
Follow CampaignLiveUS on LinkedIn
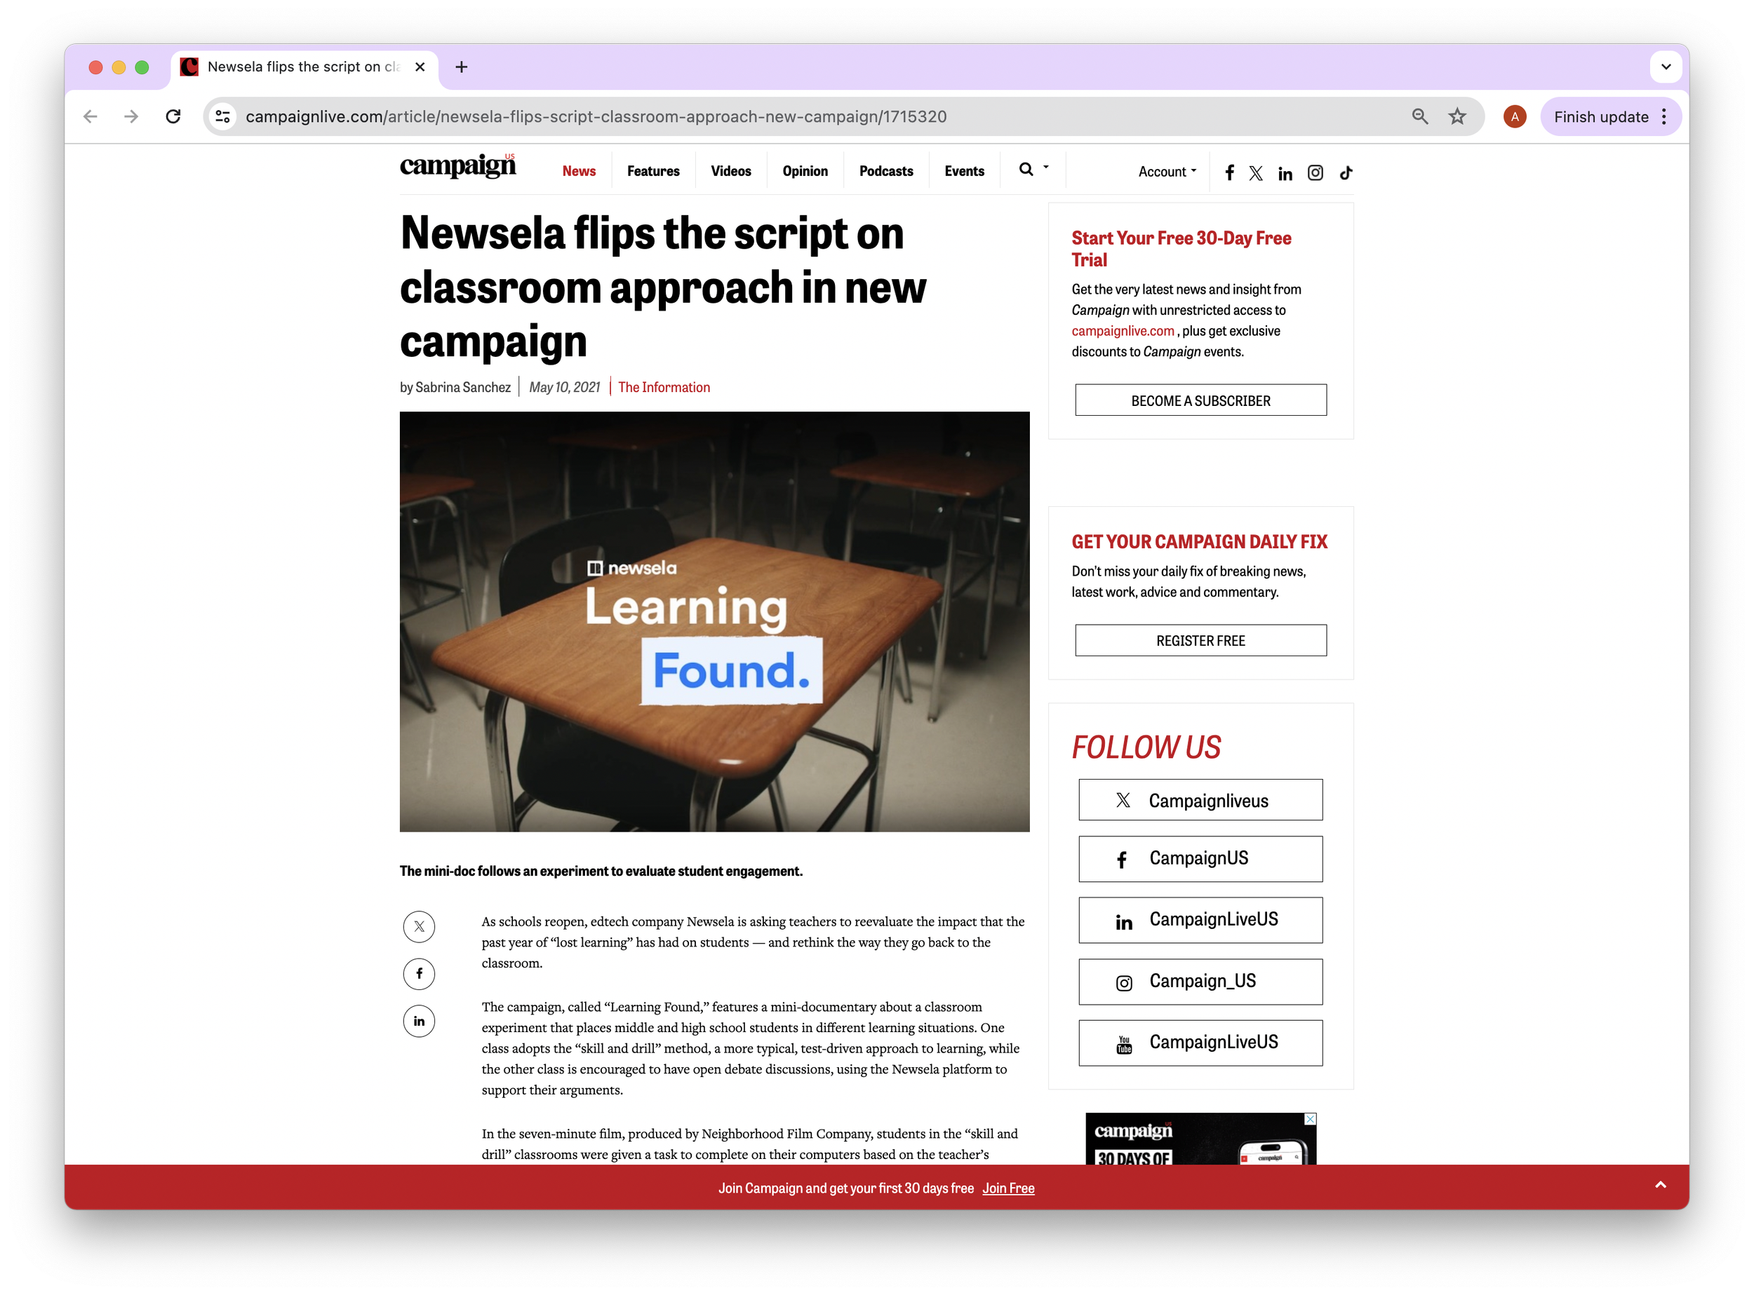point(1200,921)
